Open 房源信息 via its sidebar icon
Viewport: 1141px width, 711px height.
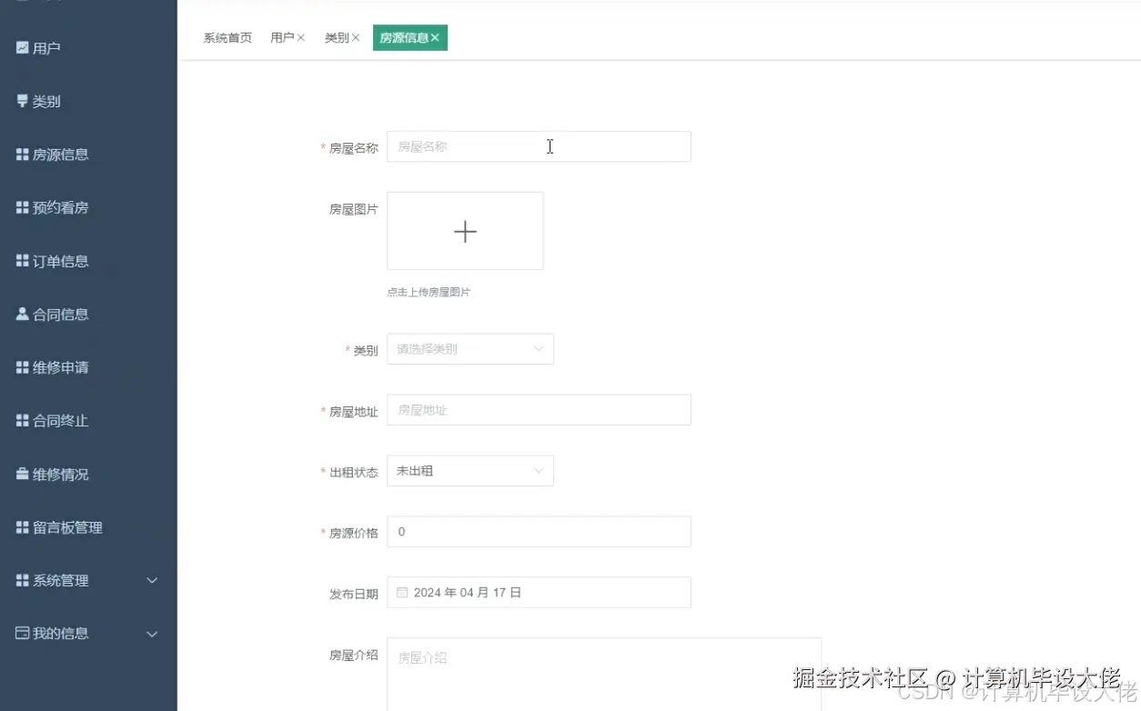point(20,154)
